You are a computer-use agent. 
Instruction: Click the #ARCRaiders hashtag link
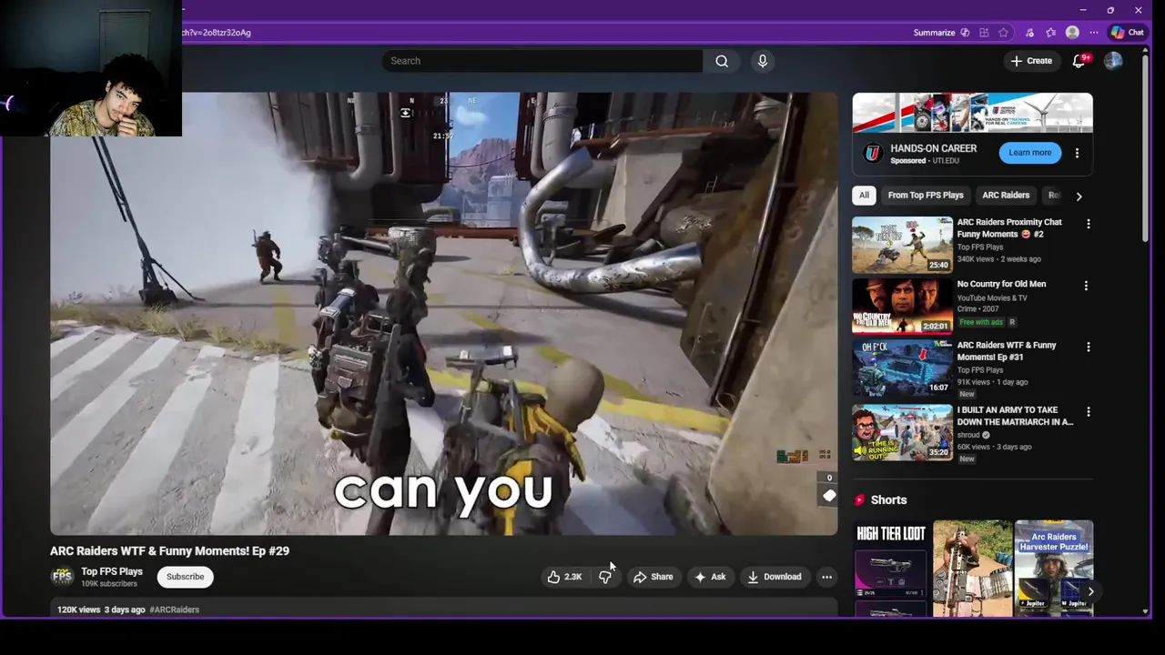coord(174,610)
